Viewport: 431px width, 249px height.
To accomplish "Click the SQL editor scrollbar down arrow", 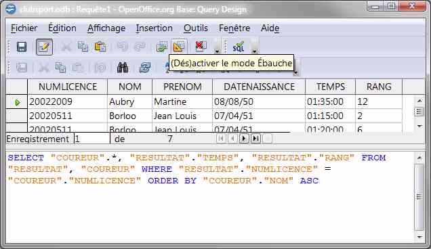I will (419, 236).
